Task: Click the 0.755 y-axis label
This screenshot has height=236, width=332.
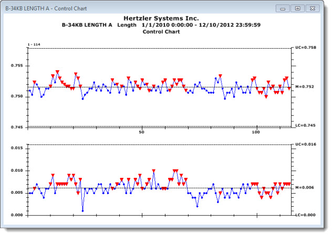Action: [x=17, y=66]
